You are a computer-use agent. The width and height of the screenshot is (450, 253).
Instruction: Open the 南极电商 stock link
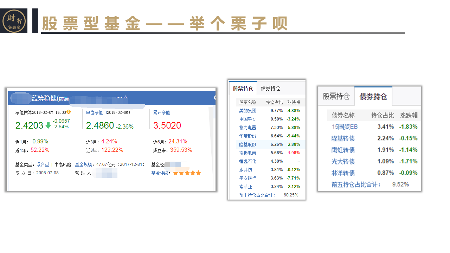tap(247, 153)
